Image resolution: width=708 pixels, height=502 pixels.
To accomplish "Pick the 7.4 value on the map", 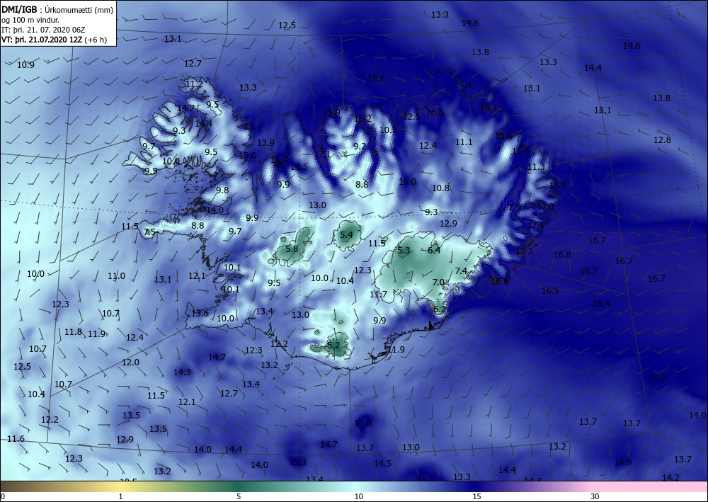I will tap(461, 271).
